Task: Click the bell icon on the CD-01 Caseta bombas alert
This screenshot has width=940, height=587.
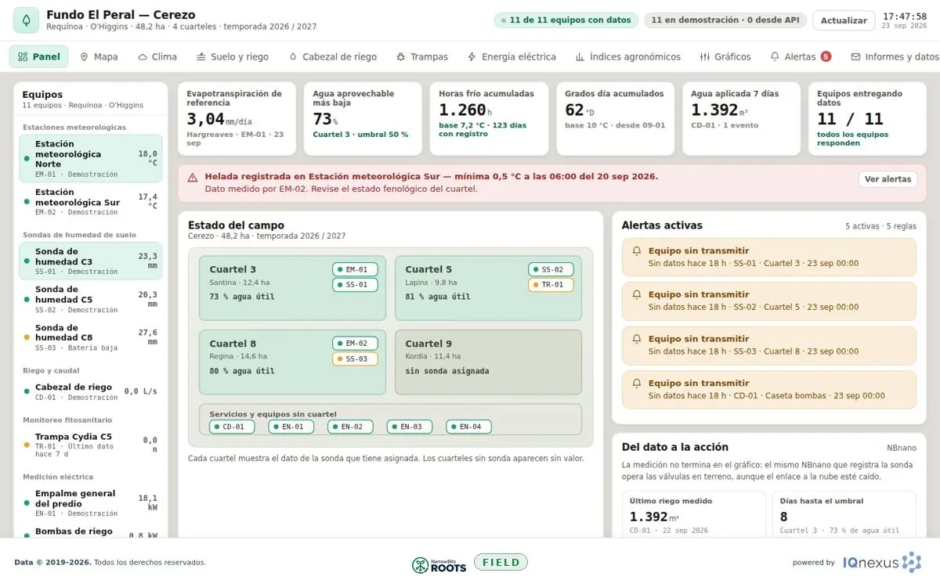Action: tap(637, 384)
